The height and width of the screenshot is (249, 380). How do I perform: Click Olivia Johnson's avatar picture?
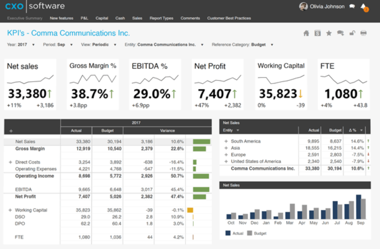[303, 6]
